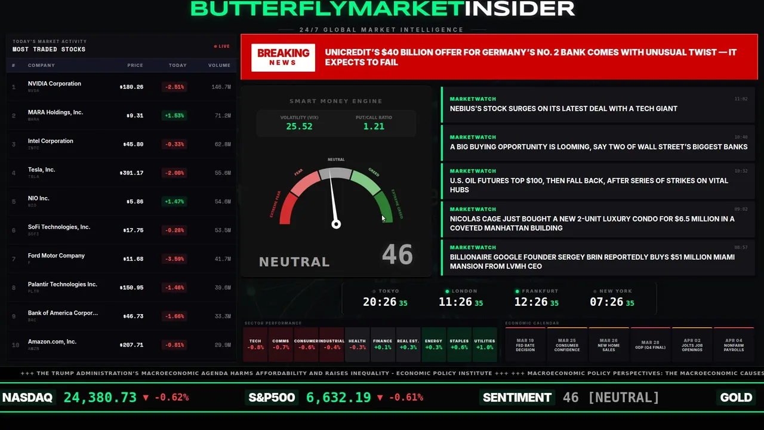764x430 pixels.
Task: Click the NASDAQ value 24,380.73
Action: (x=100, y=397)
